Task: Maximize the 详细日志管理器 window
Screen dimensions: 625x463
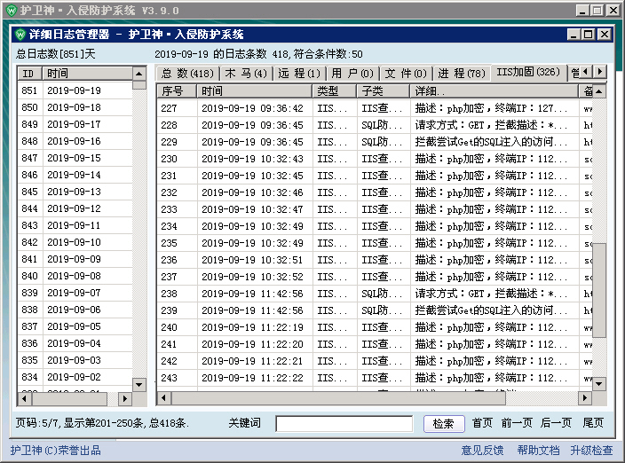Action: [x=589, y=35]
